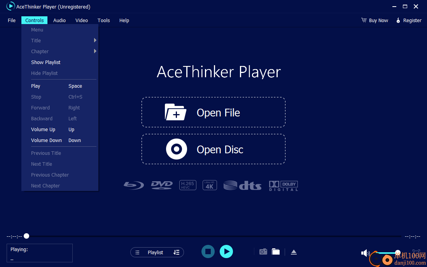Click the Playlist button label
The width and height of the screenshot is (427, 267).
coord(155,253)
